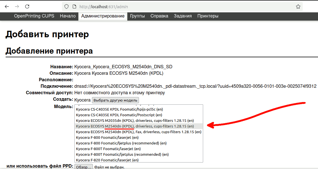Go to the Начало tab
Screen dimensions: 318x169
68,16
